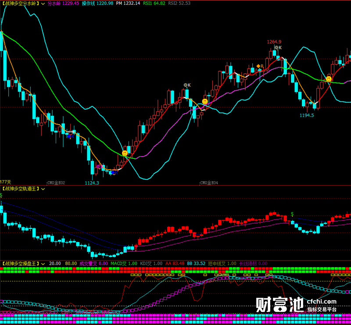Click the 1264.9 high price label

(x=274, y=42)
